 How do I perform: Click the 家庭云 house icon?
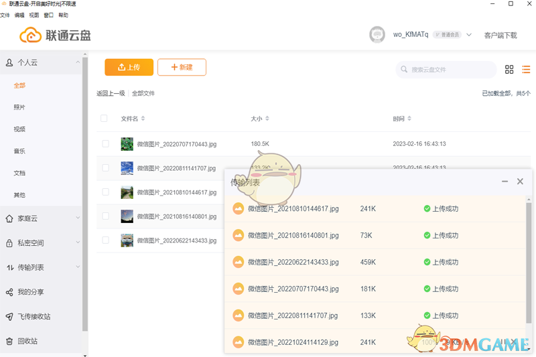coord(9,218)
